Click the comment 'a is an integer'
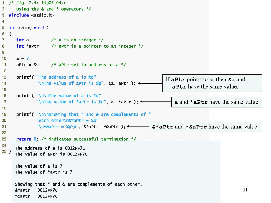The width and height of the screenshot is (271, 203). [78, 40]
